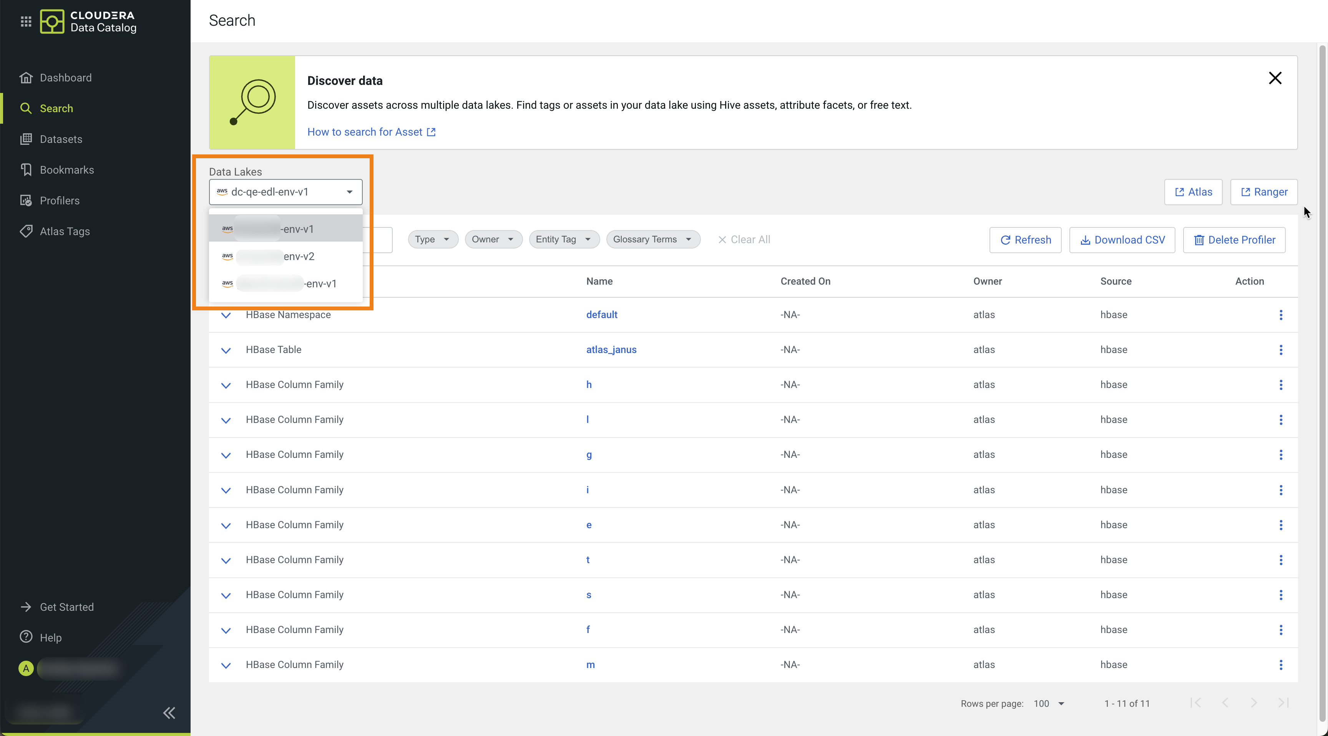Expand the HBase Namespace row chevron

coord(226,315)
